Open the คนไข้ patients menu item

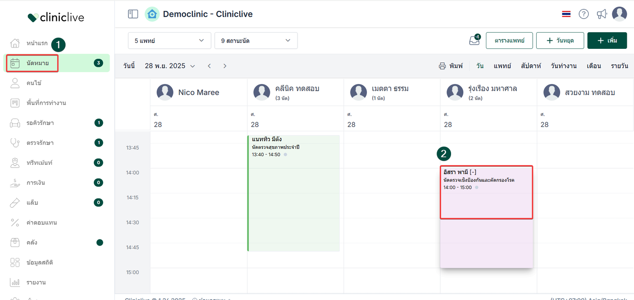pos(34,83)
